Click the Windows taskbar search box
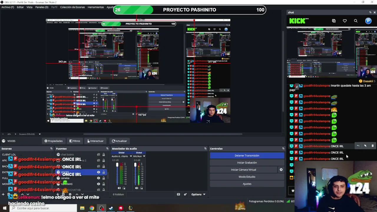This screenshot has height=212, width=377. click(43, 208)
